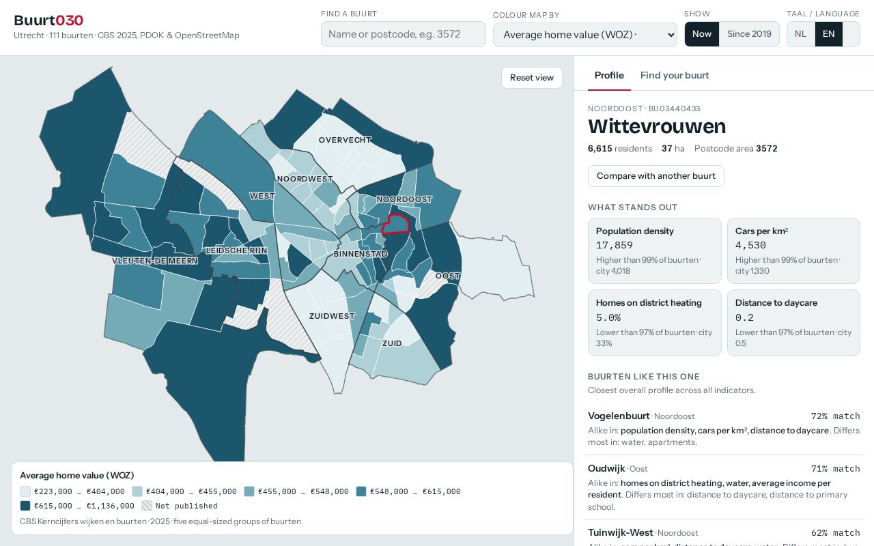Click the €223,000 … €404,000 legend swatch
The width and height of the screenshot is (874, 546).
(x=25, y=491)
